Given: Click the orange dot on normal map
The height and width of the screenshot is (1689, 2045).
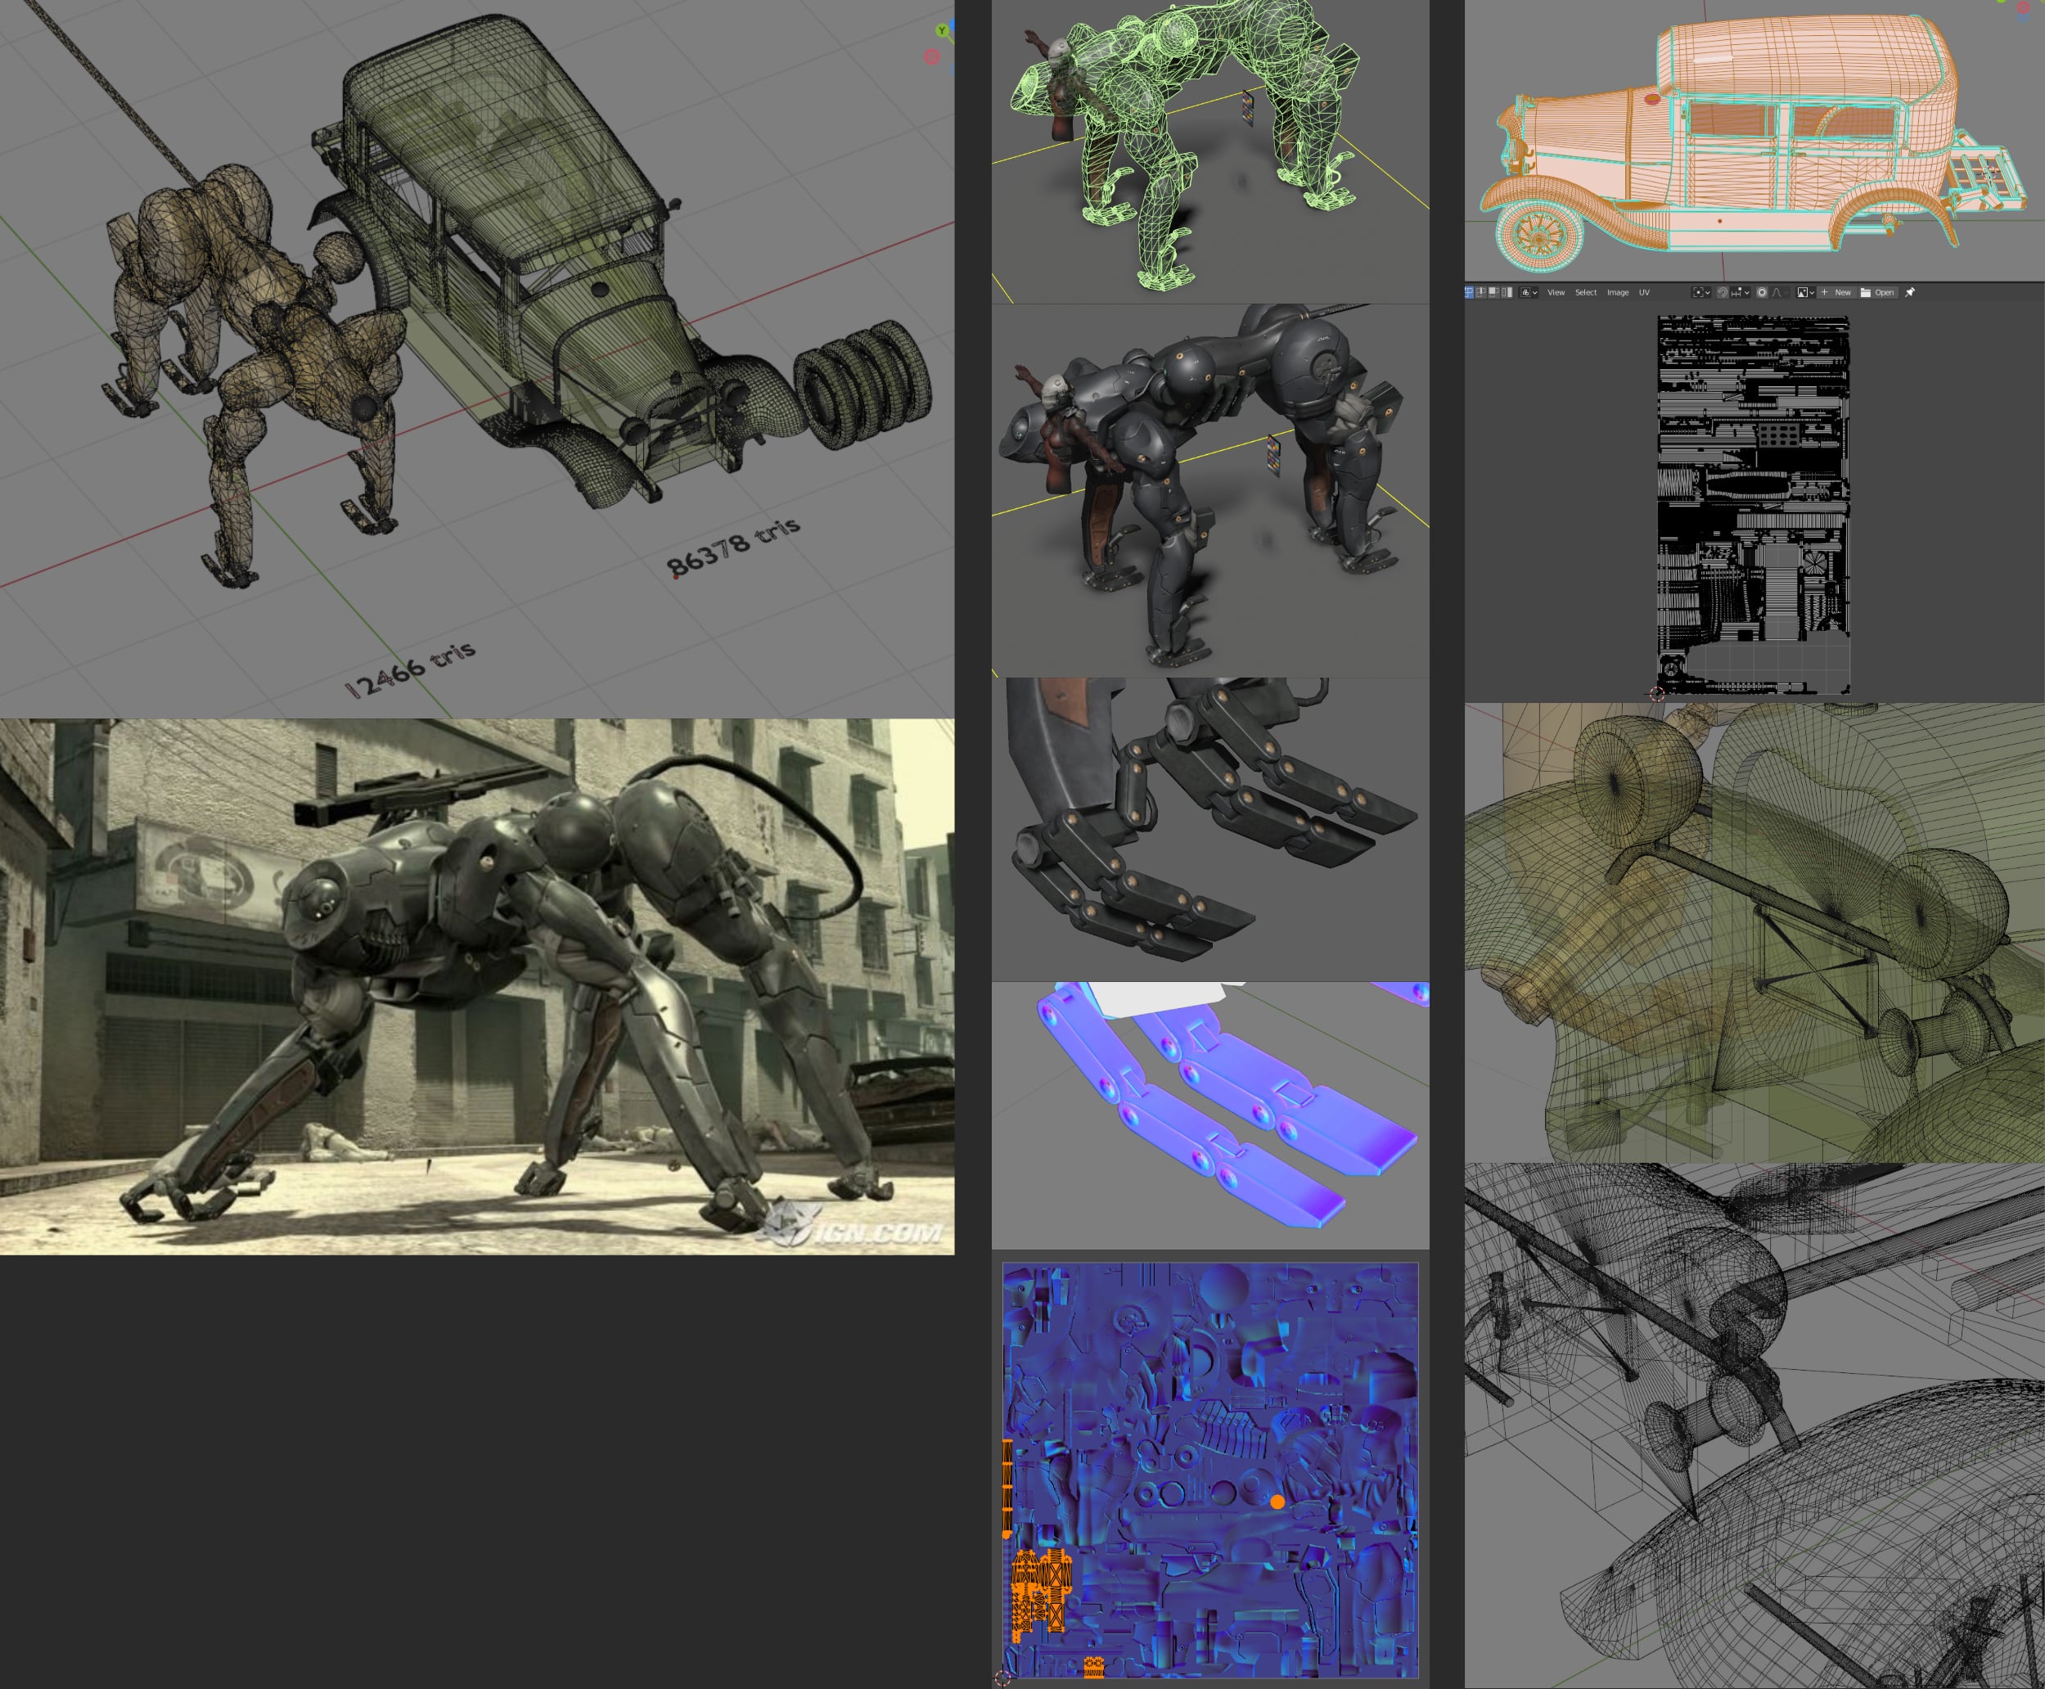Looking at the screenshot, I should pyautogui.click(x=1277, y=1502).
